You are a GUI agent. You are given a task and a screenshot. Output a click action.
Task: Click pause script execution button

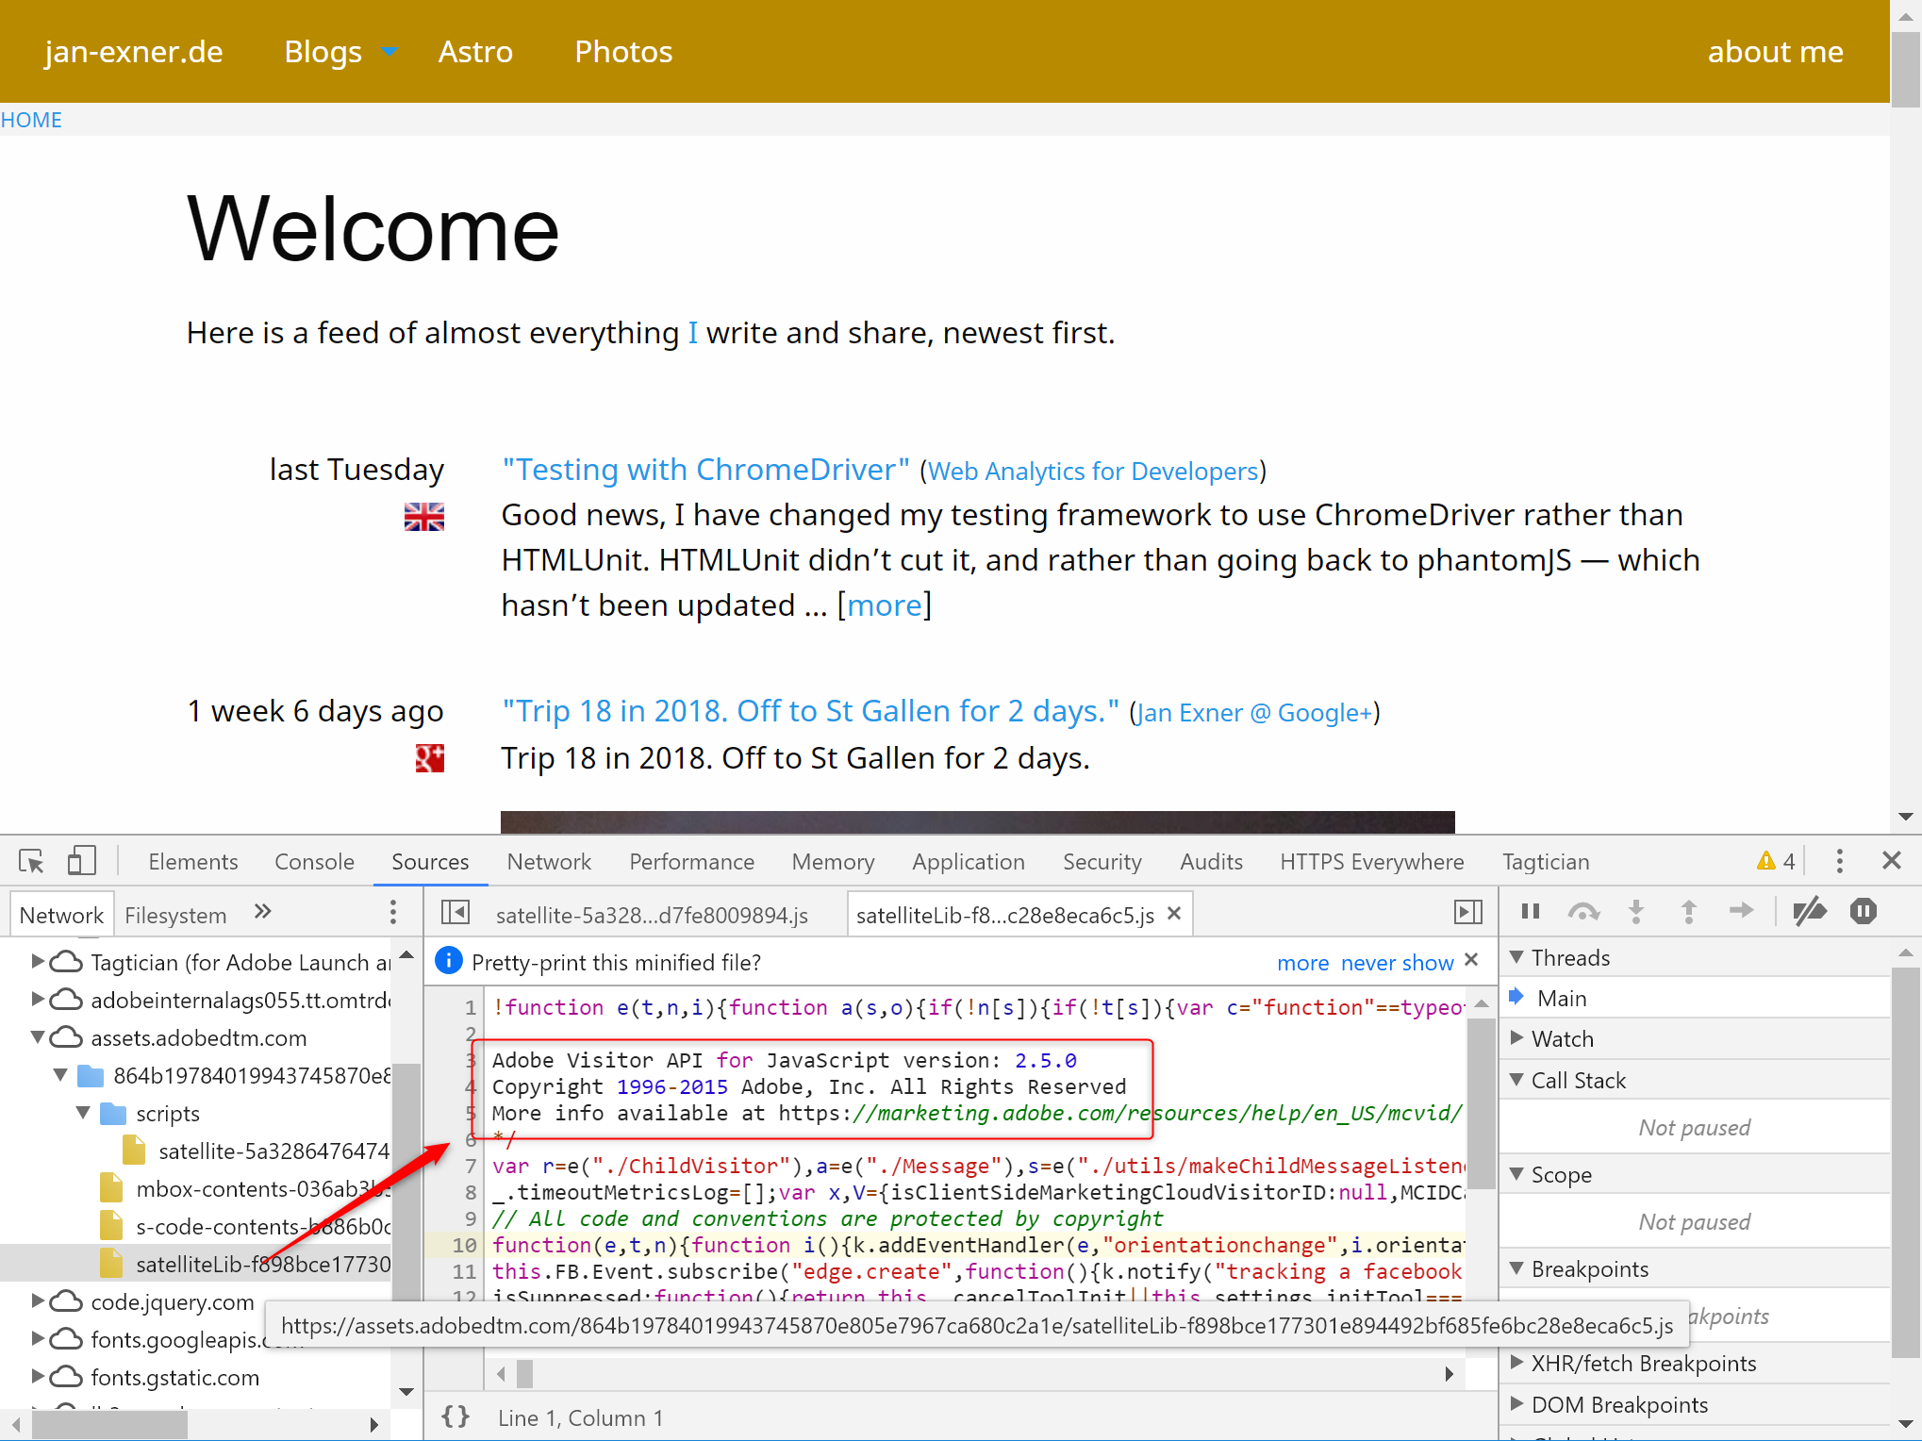coord(1530,912)
